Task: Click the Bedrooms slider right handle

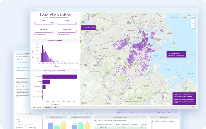Action: [53, 33]
